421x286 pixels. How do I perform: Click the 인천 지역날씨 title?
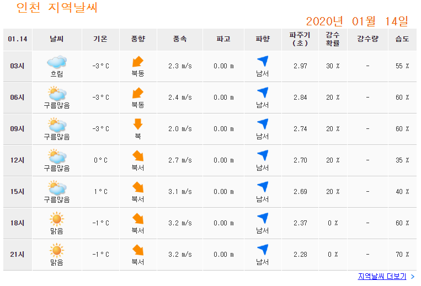click(x=57, y=8)
